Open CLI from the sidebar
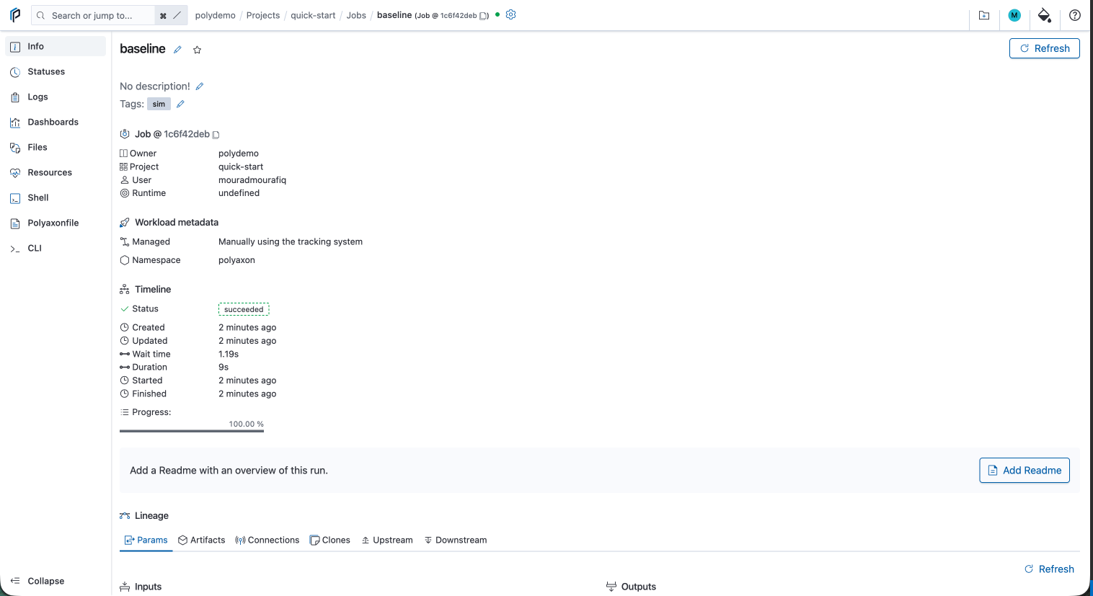This screenshot has width=1093, height=596. tap(56, 248)
